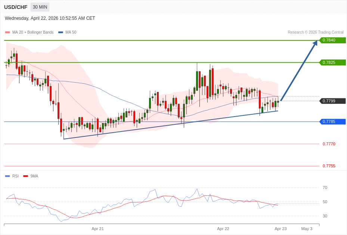This screenshot has width=347, height=235.
Task: Click the Apr 22 date axis label
Action: pyautogui.click(x=223, y=229)
